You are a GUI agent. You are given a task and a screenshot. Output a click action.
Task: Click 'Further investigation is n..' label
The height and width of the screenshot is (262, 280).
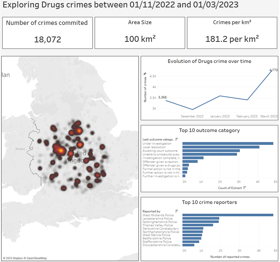click(x=162, y=176)
